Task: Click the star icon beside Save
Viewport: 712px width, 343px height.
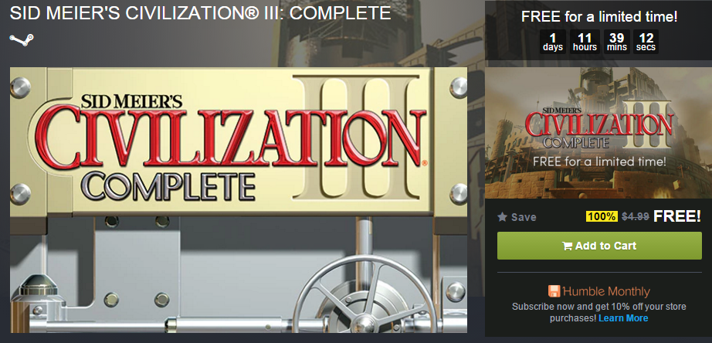Action: (x=502, y=217)
